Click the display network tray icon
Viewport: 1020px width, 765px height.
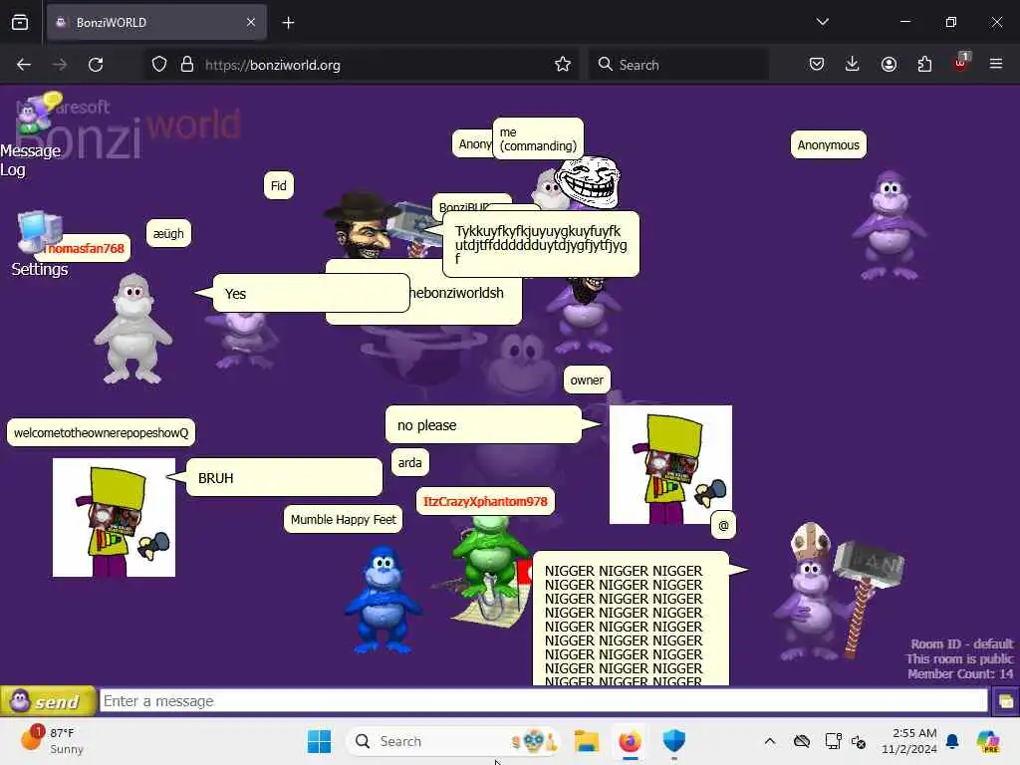(833, 741)
